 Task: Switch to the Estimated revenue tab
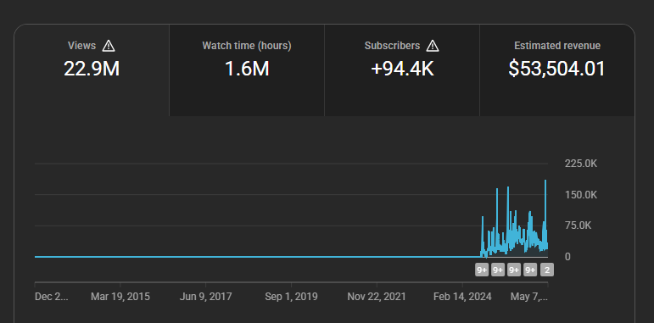tap(557, 70)
